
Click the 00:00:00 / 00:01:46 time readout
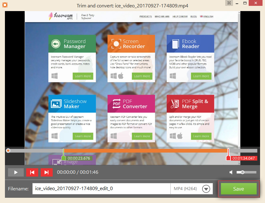[x=78, y=172]
